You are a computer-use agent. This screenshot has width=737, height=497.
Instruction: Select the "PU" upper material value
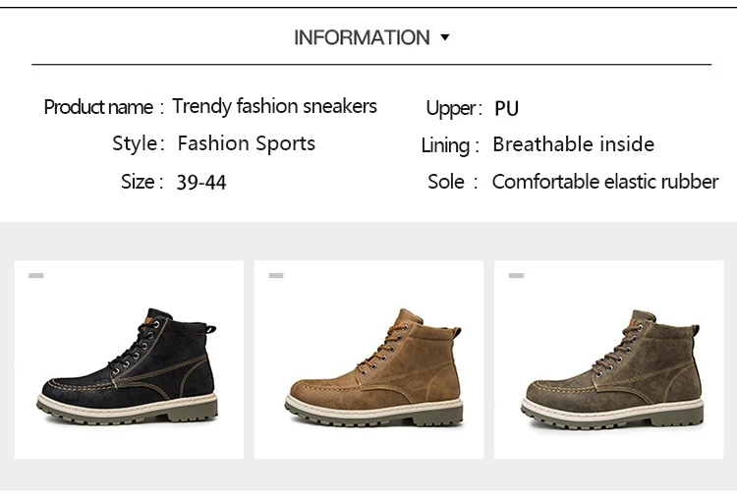507,108
